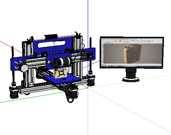Select the black extruder head above the jerrycan
Image resolution: width=171 pixels, height=135 pixels.
pos(55,62)
